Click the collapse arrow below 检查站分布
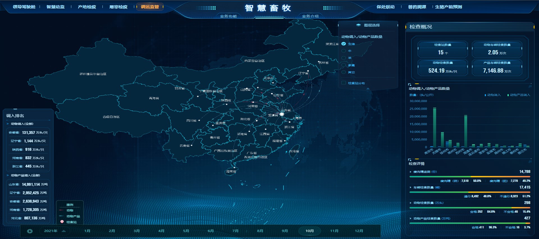 pyautogui.click(x=368, y=89)
